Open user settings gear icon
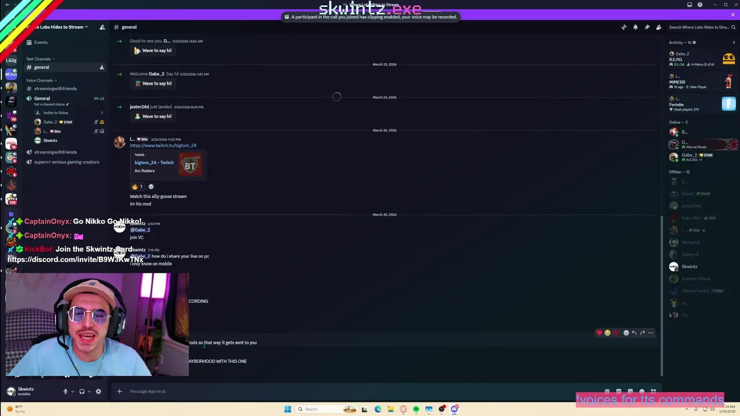This screenshot has width=740, height=416. coord(98,391)
